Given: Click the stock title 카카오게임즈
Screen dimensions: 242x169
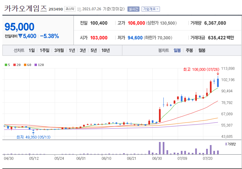Looking at the screenshot, I should [26, 8].
